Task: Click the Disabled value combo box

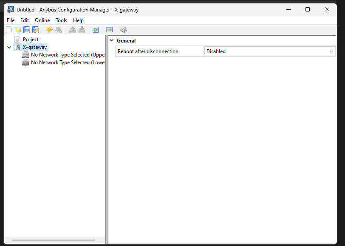Action: point(269,51)
